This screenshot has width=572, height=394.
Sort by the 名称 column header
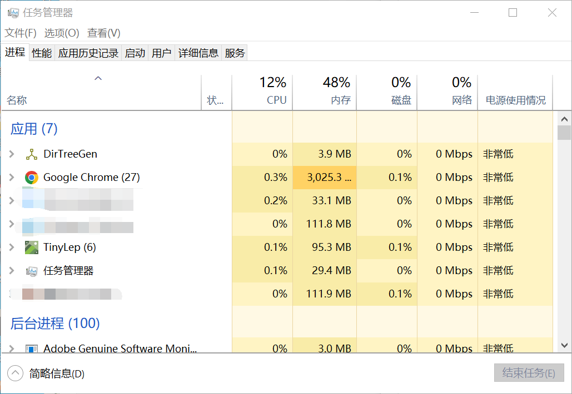101,93
